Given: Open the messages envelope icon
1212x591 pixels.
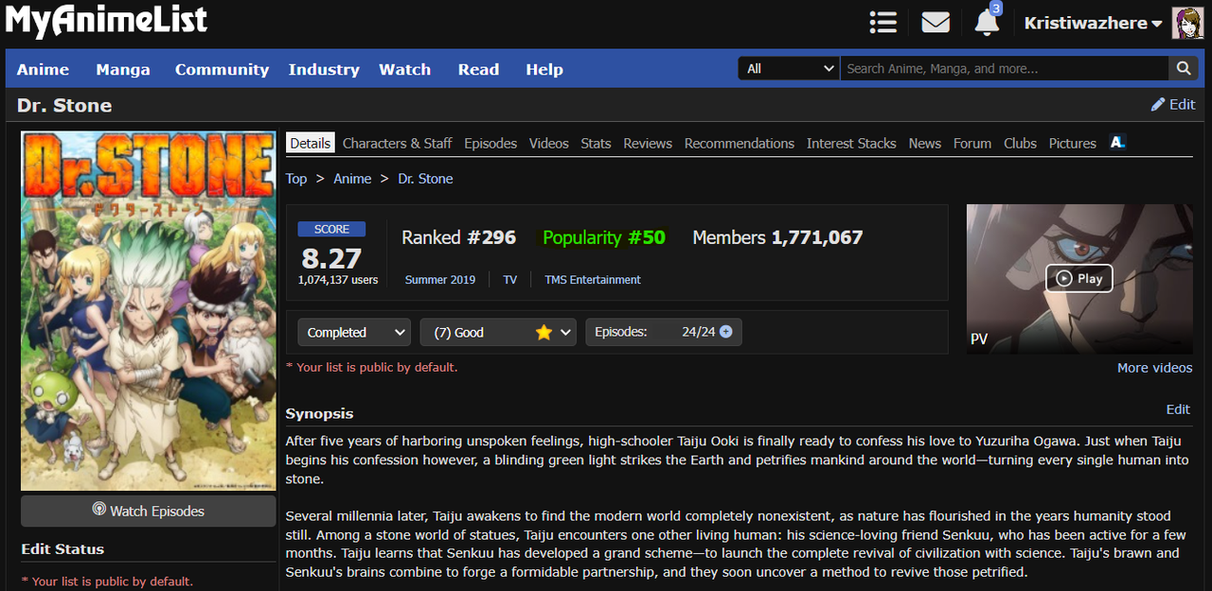Looking at the screenshot, I should 936,23.
